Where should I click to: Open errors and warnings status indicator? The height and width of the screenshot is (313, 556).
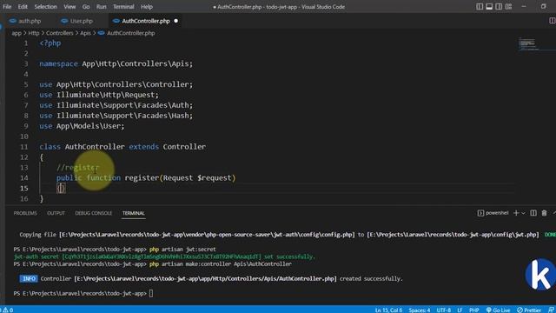(x=7, y=310)
